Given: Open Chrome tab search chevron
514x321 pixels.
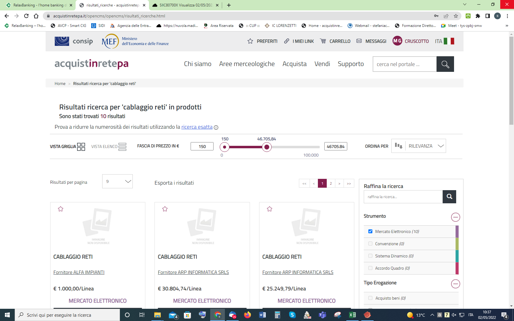Looking at the screenshot, I should pos(465,5).
